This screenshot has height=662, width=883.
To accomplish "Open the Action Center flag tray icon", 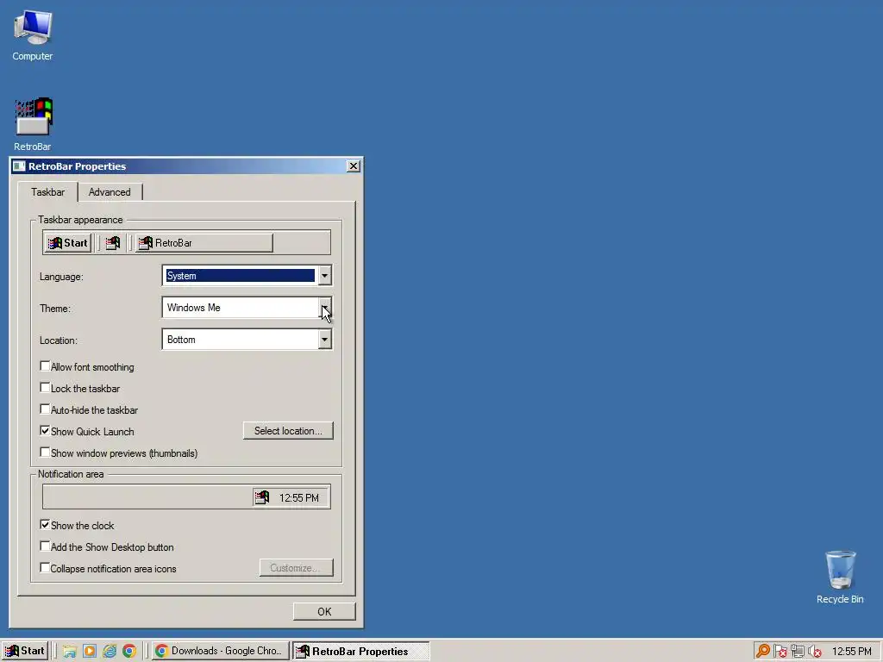I will pyautogui.click(x=780, y=652).
